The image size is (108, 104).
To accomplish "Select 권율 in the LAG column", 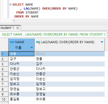I will click(x=70, y=59).
